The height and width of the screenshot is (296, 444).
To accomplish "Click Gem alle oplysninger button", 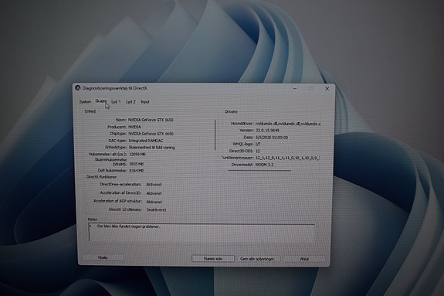I will point(258,259).
